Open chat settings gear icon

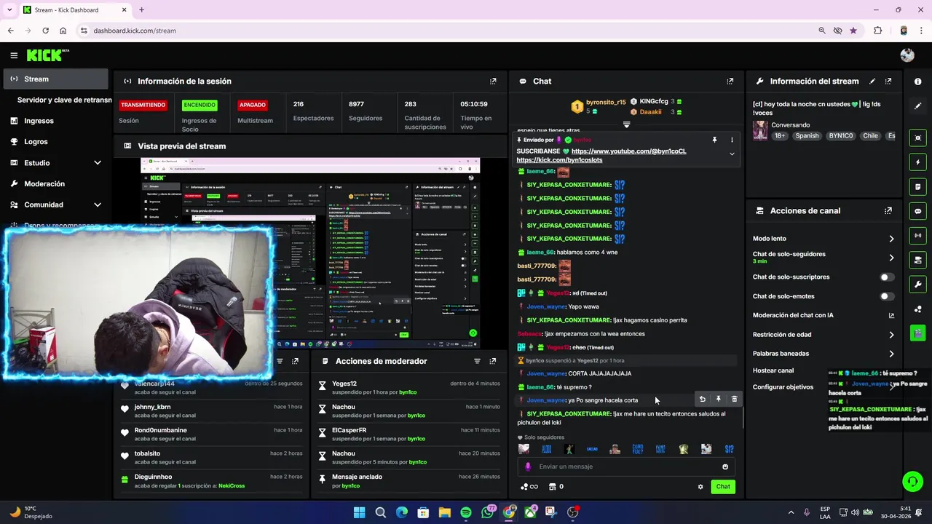pyautogui.click(x=700, y=487)
